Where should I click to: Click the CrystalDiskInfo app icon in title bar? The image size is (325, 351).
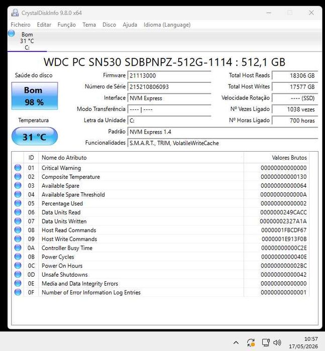click(15, 13)
